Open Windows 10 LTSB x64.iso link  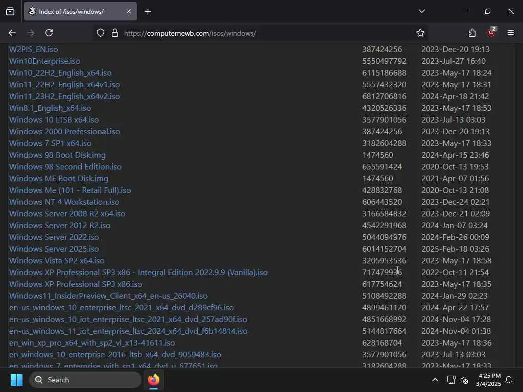[x=54, y=119]
